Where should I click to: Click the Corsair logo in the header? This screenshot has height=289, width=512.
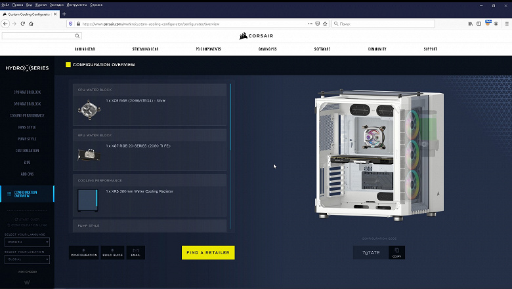tap(256, 36)
